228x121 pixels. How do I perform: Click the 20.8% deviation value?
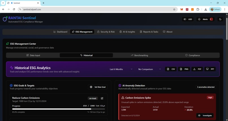pos(190,110)
